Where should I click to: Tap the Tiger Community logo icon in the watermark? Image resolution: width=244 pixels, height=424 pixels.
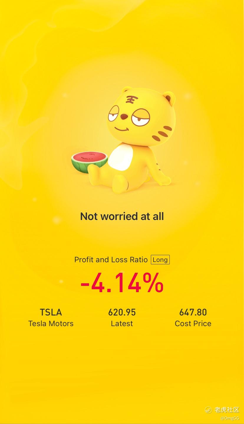pyautogui.click(x=208, y=410)
